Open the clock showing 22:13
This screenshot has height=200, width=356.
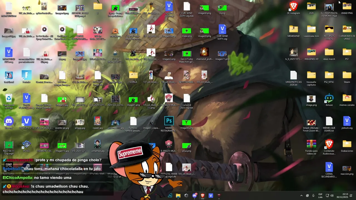click(x=343, y=196)
